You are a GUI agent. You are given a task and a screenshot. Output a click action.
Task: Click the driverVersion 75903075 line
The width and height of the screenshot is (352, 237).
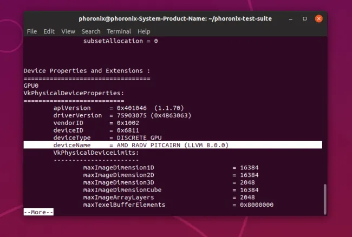point(122,115)
